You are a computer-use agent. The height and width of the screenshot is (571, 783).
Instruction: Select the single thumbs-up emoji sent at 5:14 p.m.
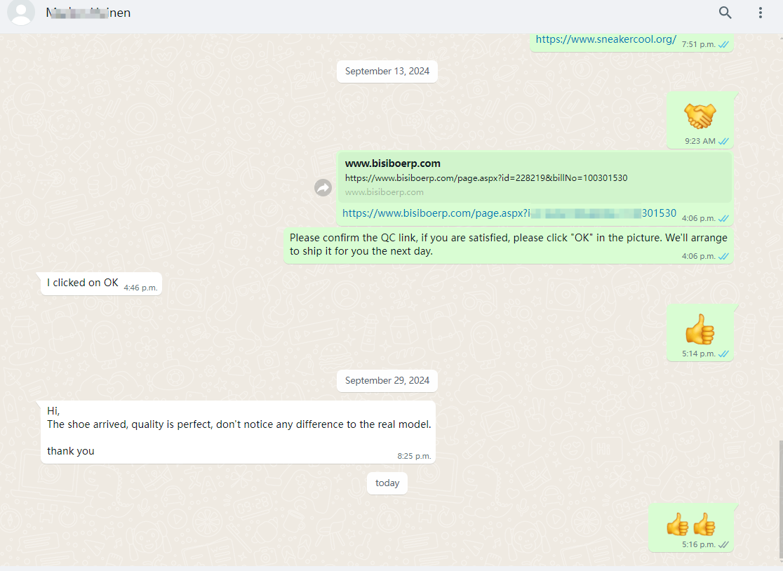(700, 329)
